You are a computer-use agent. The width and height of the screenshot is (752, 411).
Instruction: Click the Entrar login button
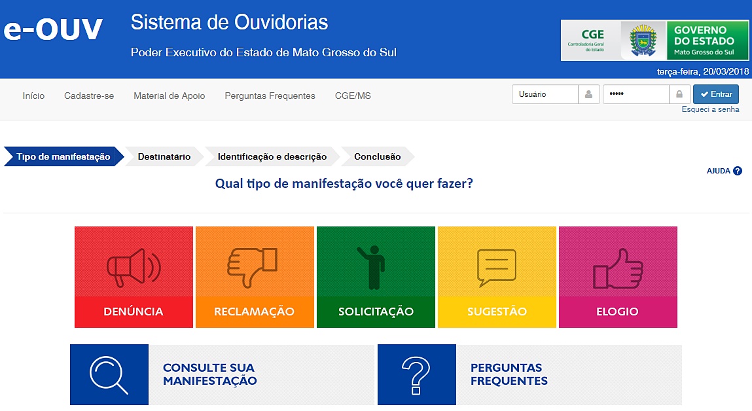pos(715,94)
